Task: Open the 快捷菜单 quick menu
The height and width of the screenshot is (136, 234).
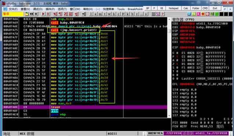Action: click(108, 9)
